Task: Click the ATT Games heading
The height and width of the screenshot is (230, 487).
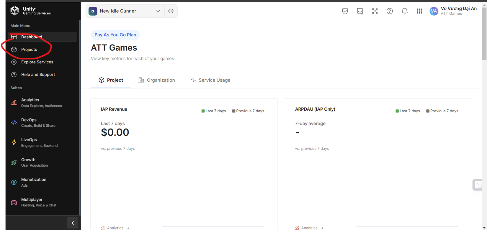Action: pos(114,48)
